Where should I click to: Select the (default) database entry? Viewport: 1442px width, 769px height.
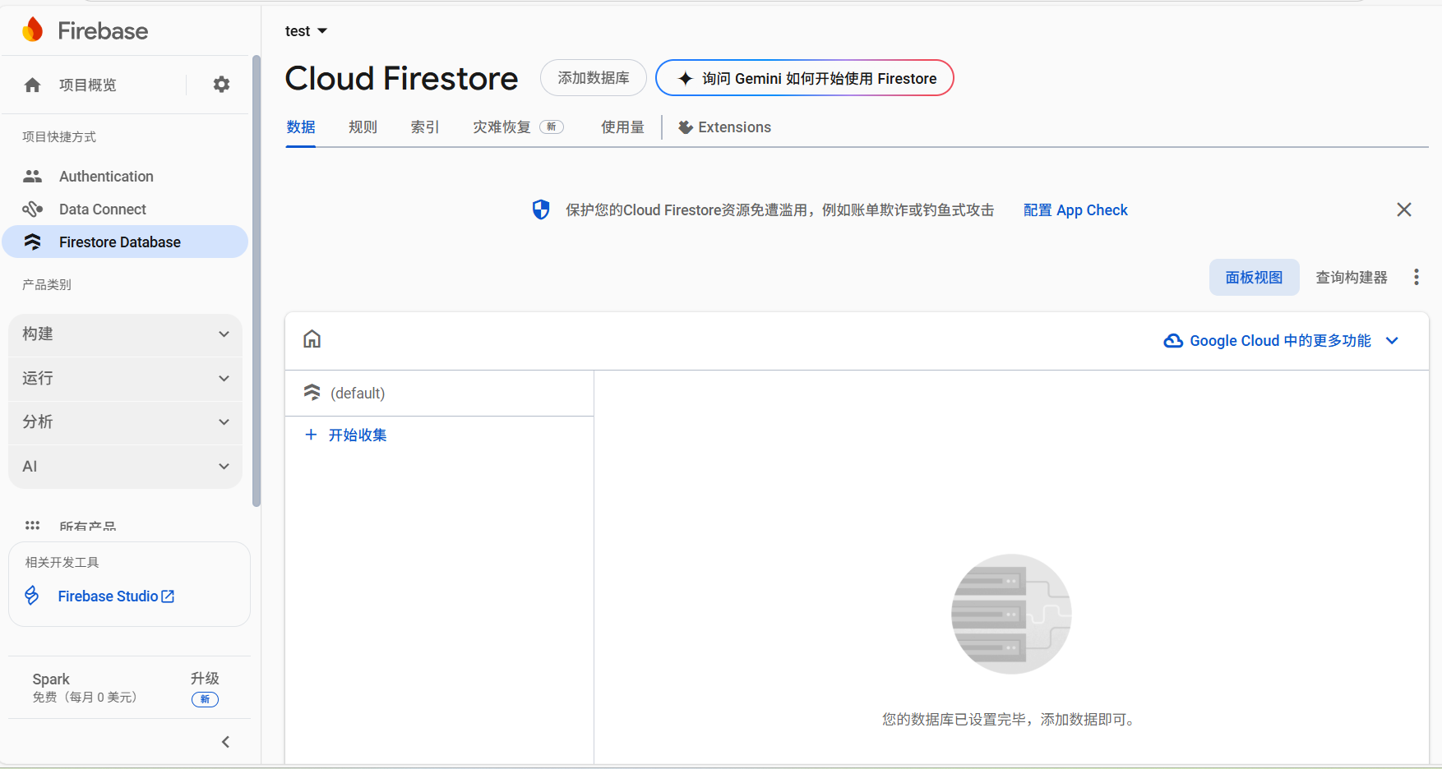tap(356, 393)
